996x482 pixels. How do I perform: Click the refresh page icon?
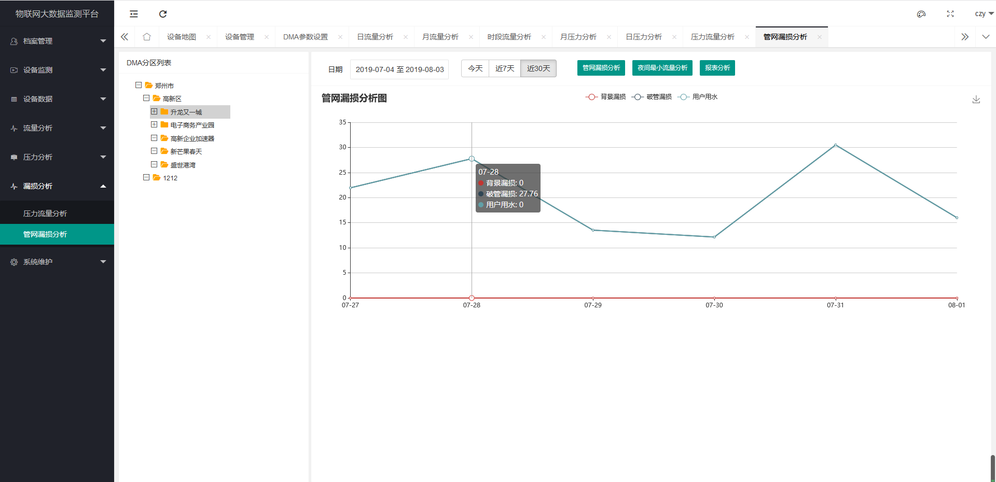pyautogui.click(x=163, y=14)
